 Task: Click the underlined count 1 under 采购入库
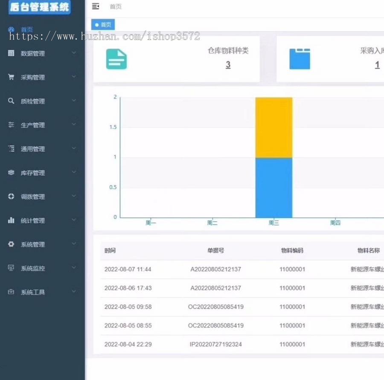click(377, 65)
